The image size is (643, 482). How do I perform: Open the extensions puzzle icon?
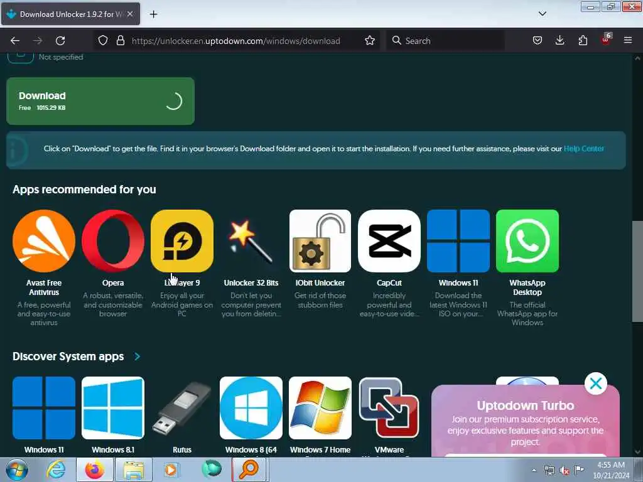(583, 41)
